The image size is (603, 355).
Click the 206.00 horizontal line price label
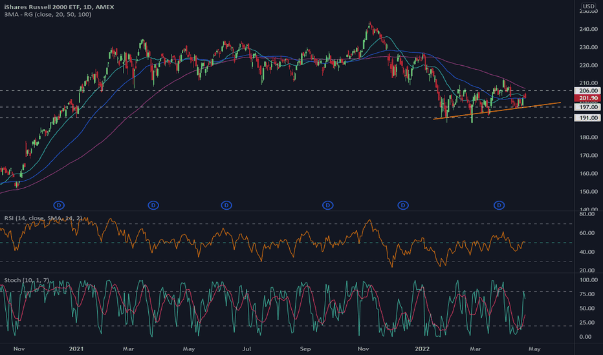[x=587, y=91]
